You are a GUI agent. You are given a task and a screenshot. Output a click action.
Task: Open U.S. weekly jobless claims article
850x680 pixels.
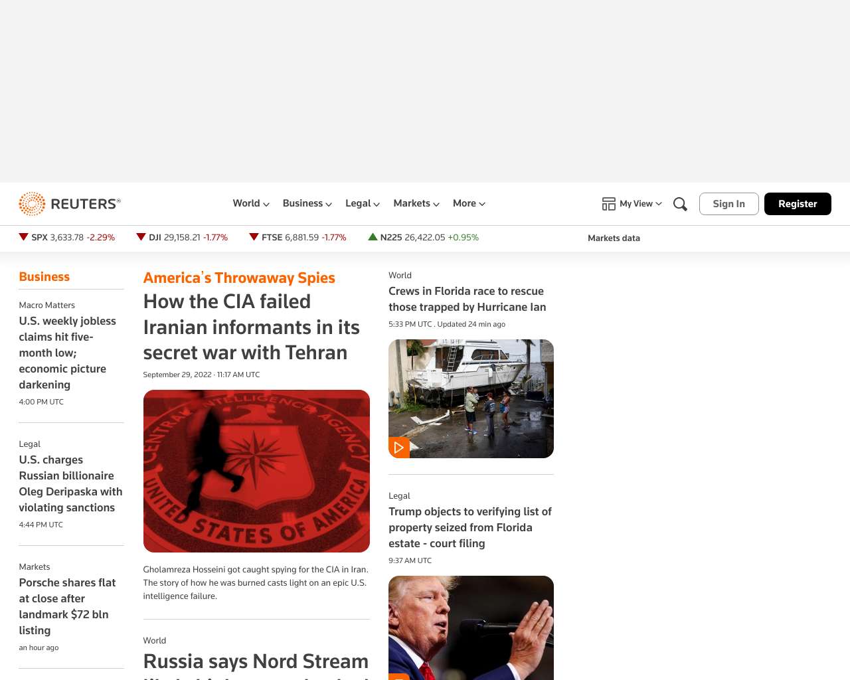coord(68,353)
